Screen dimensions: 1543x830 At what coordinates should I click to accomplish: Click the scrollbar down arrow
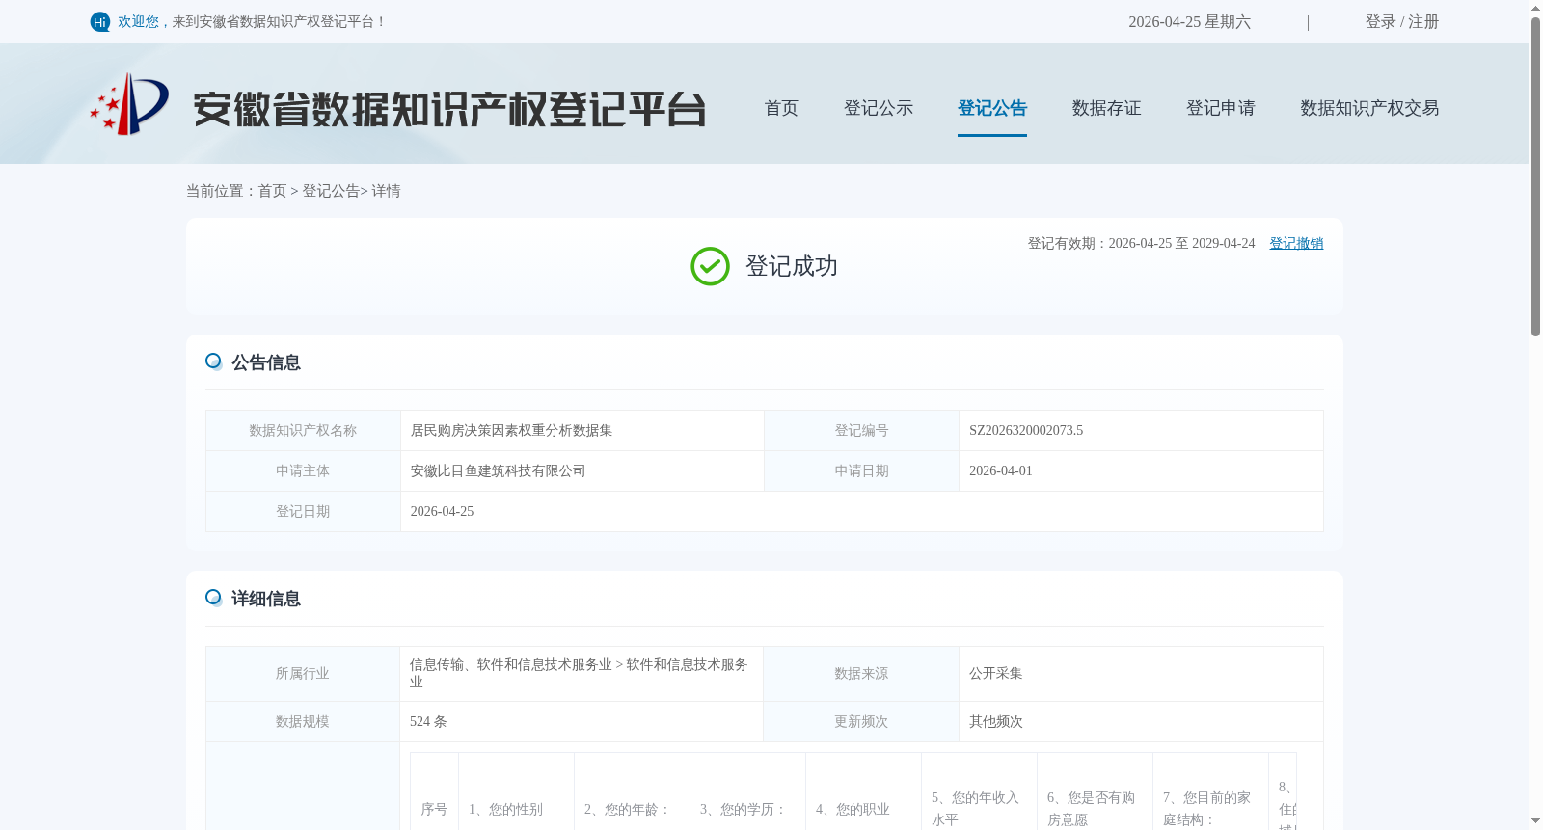(1535, 821)
